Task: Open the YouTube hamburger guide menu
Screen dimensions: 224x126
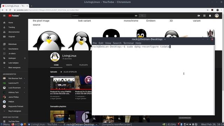Action: point(4,15)
